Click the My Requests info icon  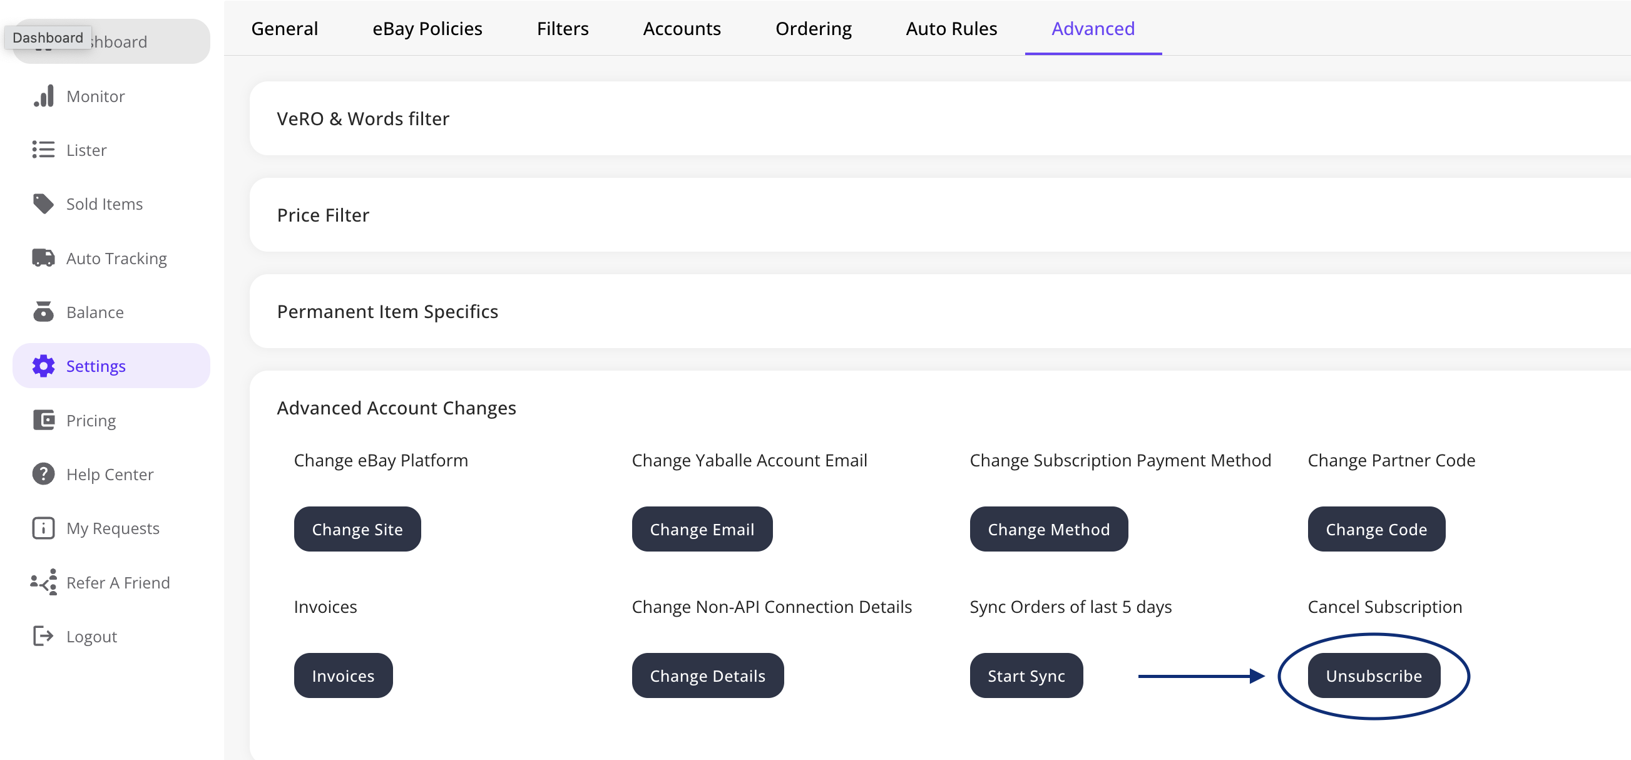(x=43, y=528)
